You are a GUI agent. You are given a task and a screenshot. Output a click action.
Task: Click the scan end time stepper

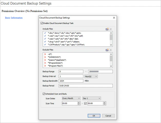[x=104, y=103]
